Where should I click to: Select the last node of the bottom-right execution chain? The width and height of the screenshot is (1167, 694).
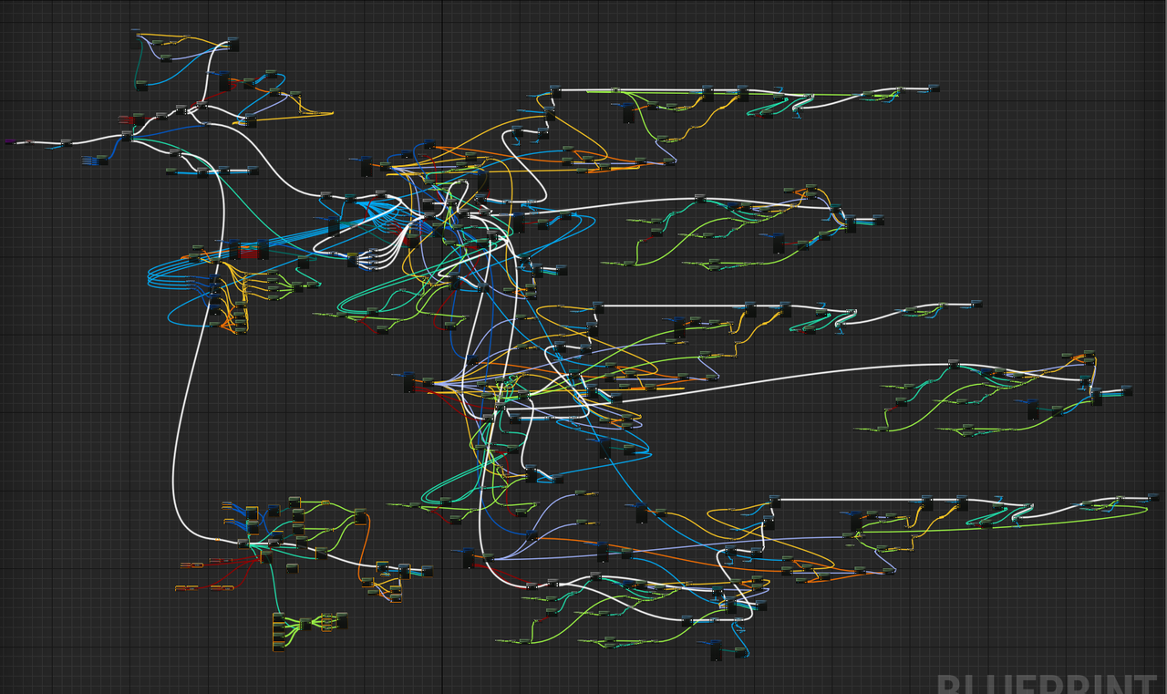(1154, 497)
